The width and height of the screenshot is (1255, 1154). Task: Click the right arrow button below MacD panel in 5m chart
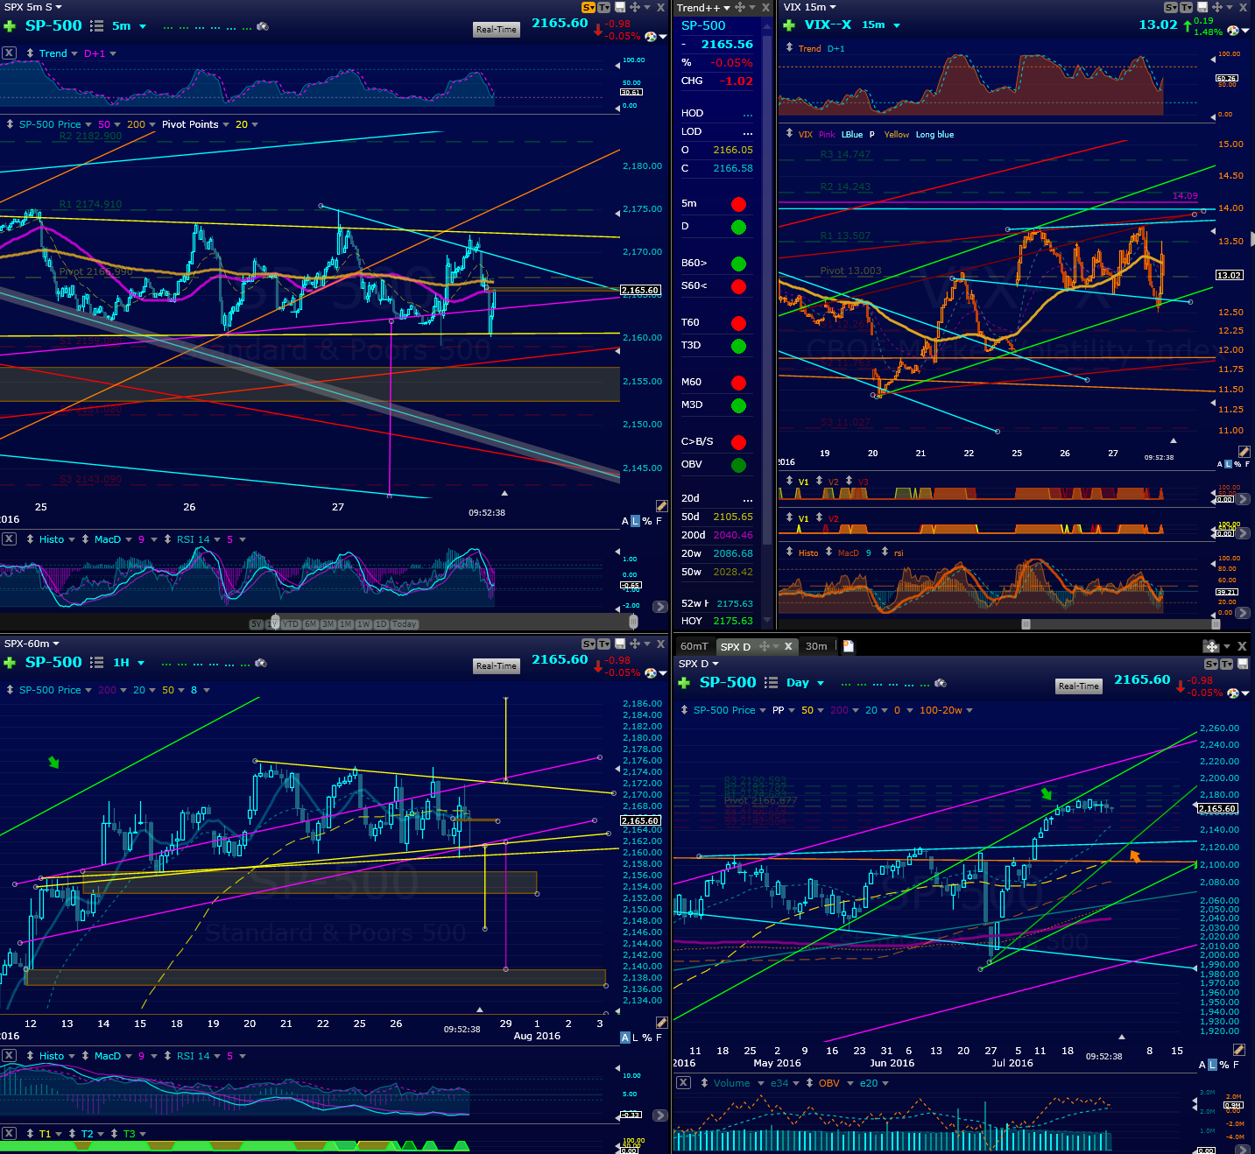click(x=659, y=605)
